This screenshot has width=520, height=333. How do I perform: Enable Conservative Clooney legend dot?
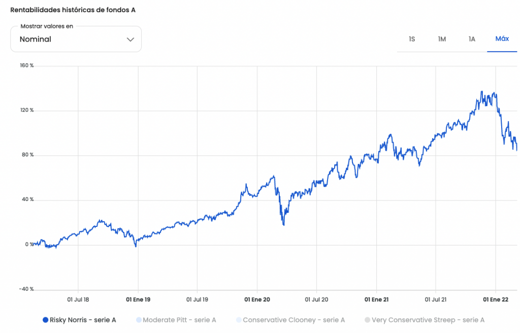239,320
